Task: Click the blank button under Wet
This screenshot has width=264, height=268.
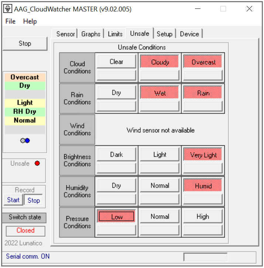Action: pyautogui.click(x=160, y=106)
